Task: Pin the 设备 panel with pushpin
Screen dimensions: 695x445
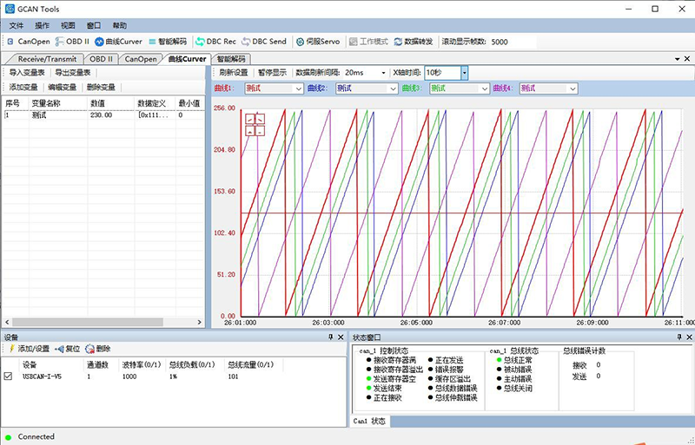Action: [x=330, y=337]
